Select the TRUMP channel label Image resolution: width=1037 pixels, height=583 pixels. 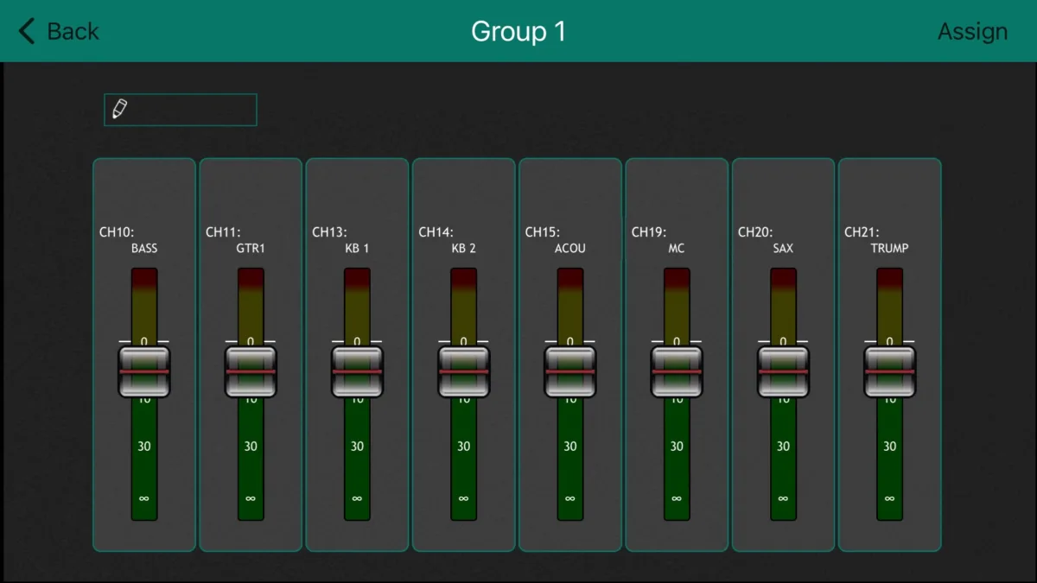click(890, 249)
